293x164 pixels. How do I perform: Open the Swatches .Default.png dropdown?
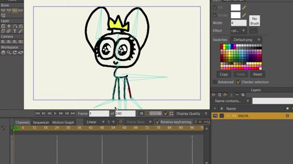pyautogui.click(x=246, y=40)
